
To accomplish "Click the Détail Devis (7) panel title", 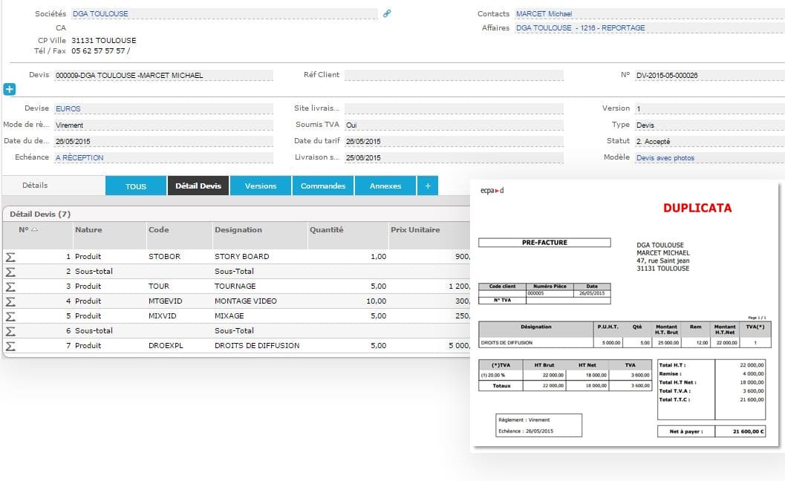I will pyautogui.click(x=40, y=215).
